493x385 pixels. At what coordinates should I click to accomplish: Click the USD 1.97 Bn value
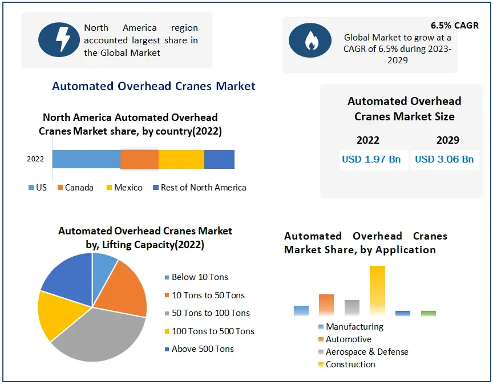pyautogui.click(x=371, y=160)
